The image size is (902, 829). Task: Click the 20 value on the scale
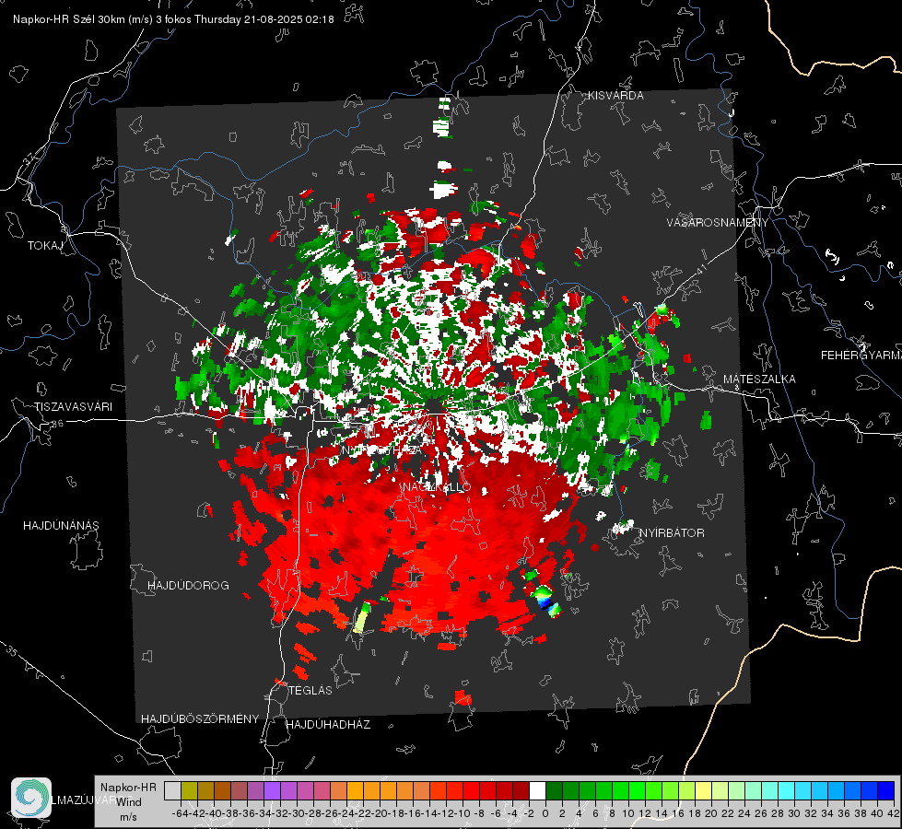(711, 813)
